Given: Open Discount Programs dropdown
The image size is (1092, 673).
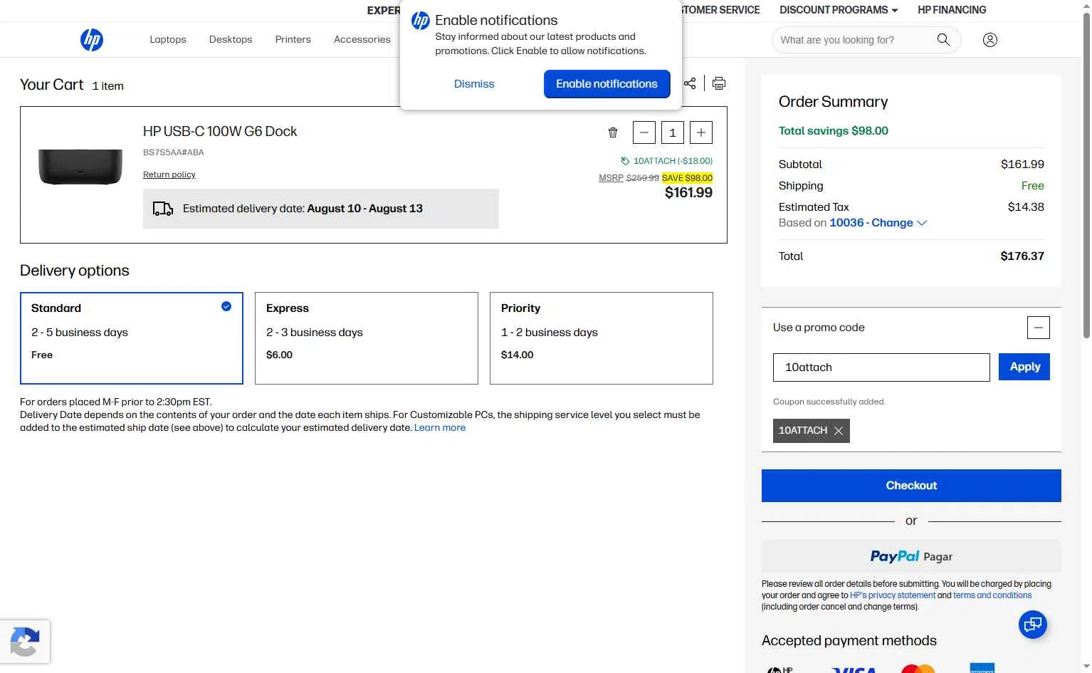Looking at the screenshot, I should (839, 10).
